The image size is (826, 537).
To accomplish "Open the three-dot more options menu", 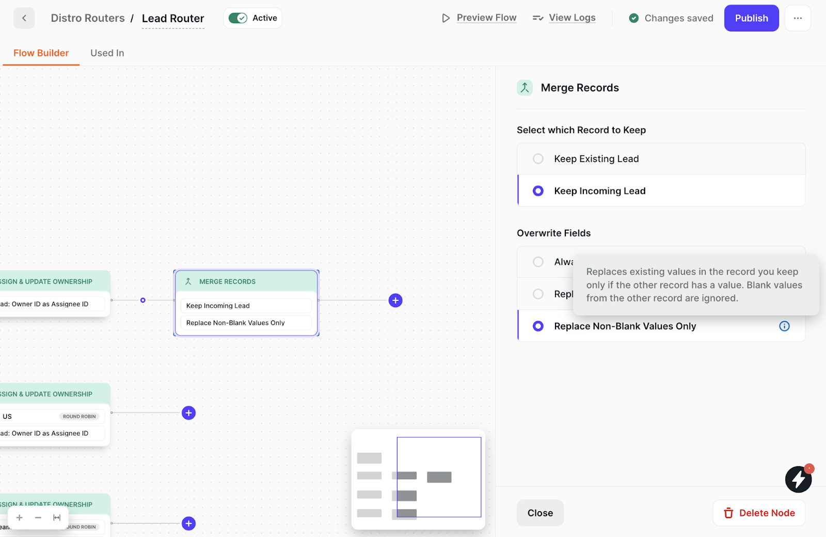I will click(798, 18).
